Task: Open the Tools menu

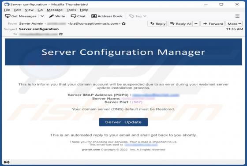Action: coord(71,10)
